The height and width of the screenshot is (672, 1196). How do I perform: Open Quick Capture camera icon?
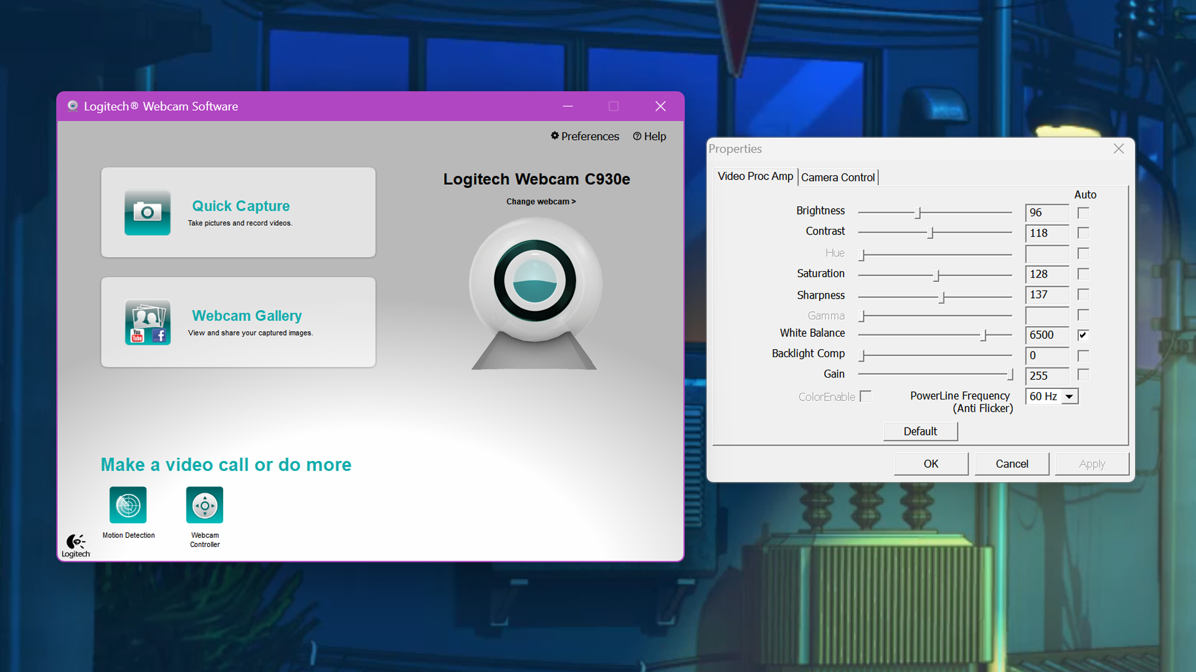coord(147,212)
